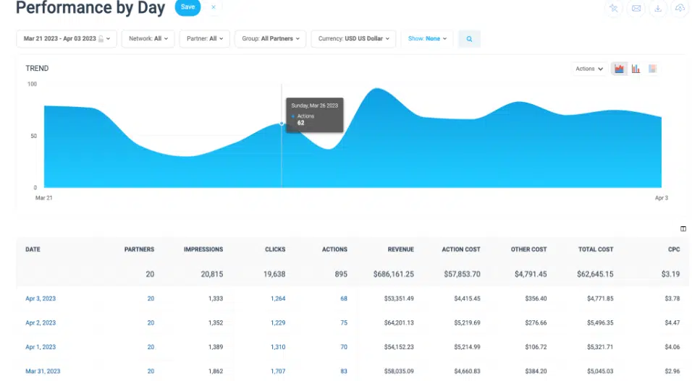
Task: Open the Currency USD US Dollar dropdown
Action: click(354, 39)
